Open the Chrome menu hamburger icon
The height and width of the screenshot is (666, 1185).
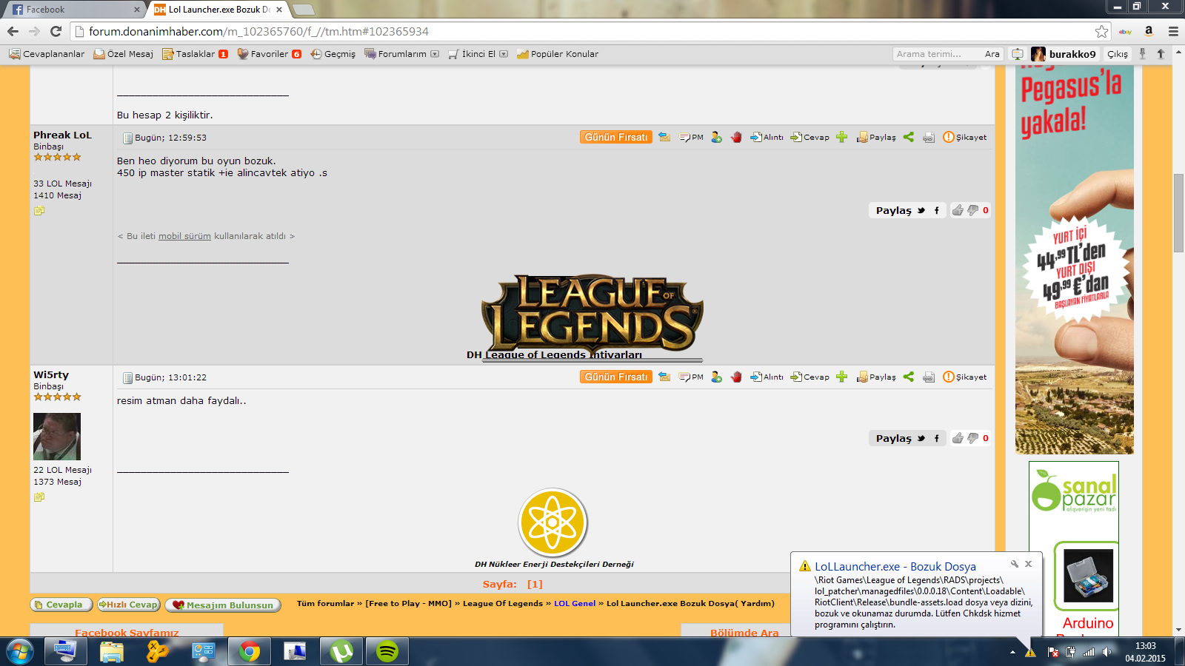coord(1173,31)
